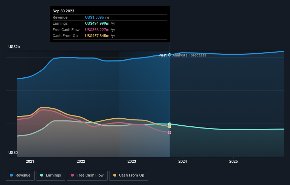This screenshot has width=290, height=185.
Task: Click the Revenue row label in tooltip
Action: click(60, 17)
